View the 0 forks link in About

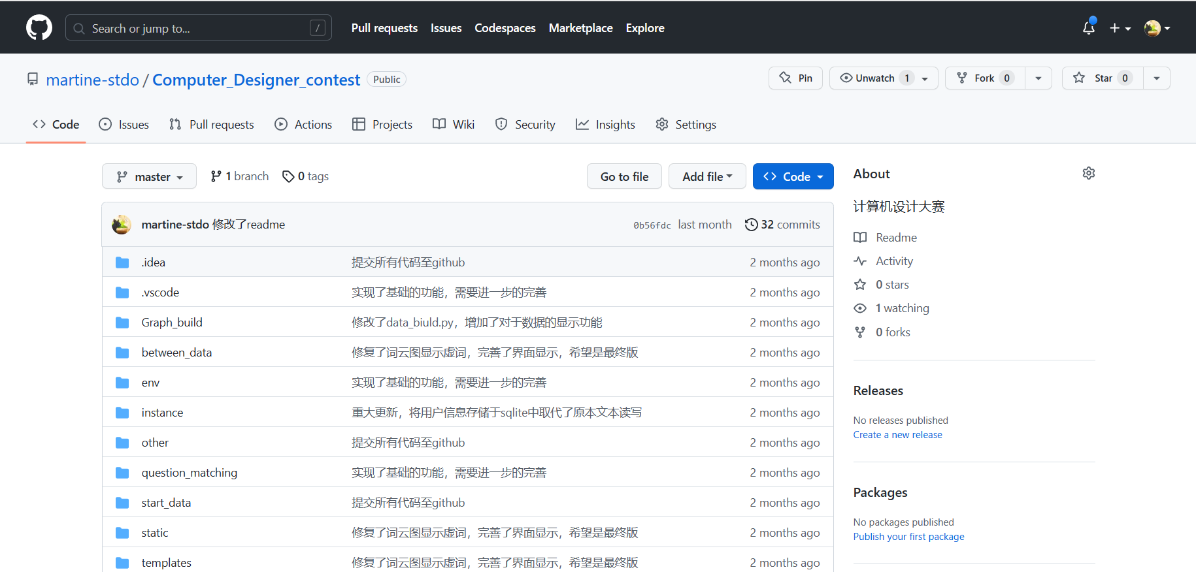point(882,332)
